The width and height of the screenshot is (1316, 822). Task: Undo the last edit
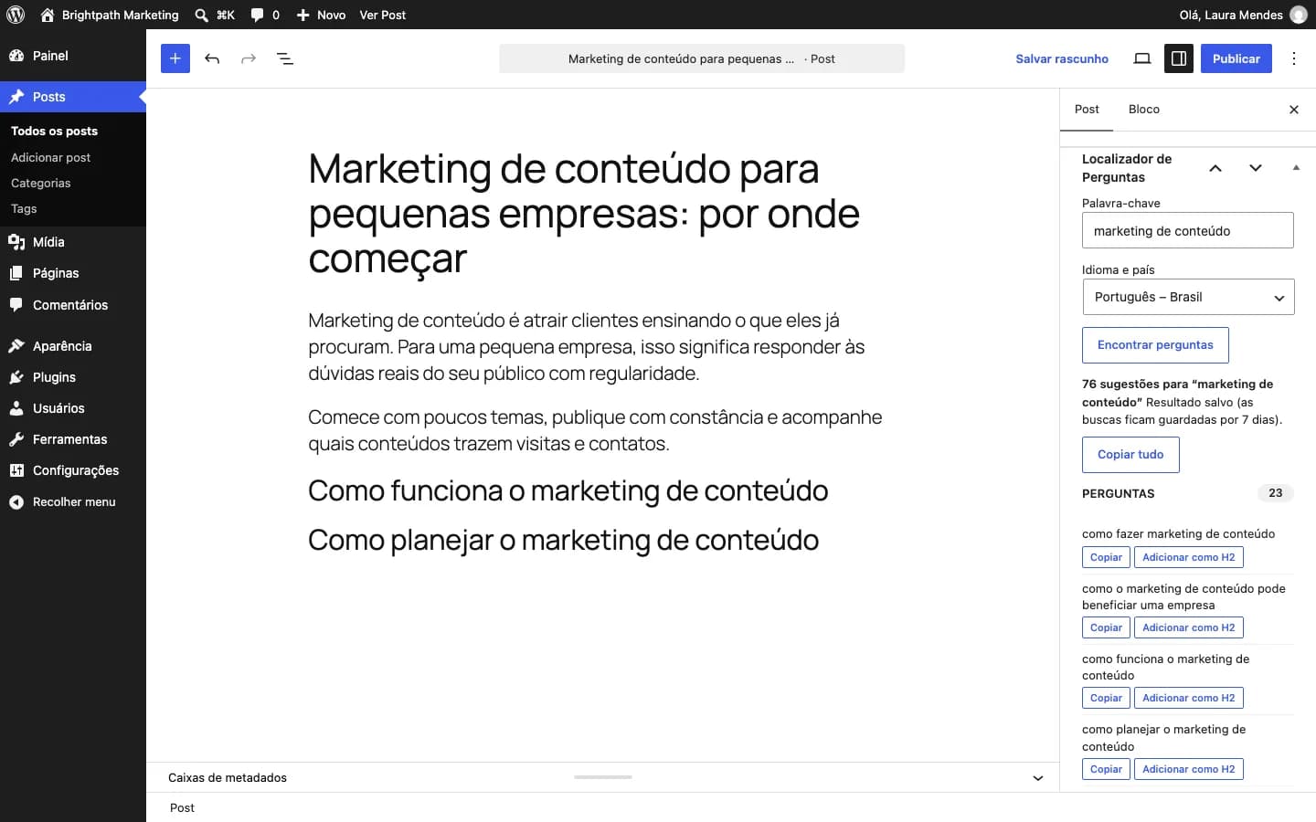[212, 58]
